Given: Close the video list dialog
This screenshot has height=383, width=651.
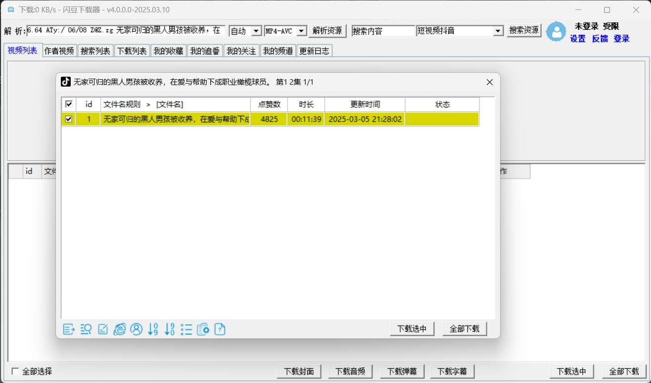Looking at the screenshot, I should [x=490, y=82].
